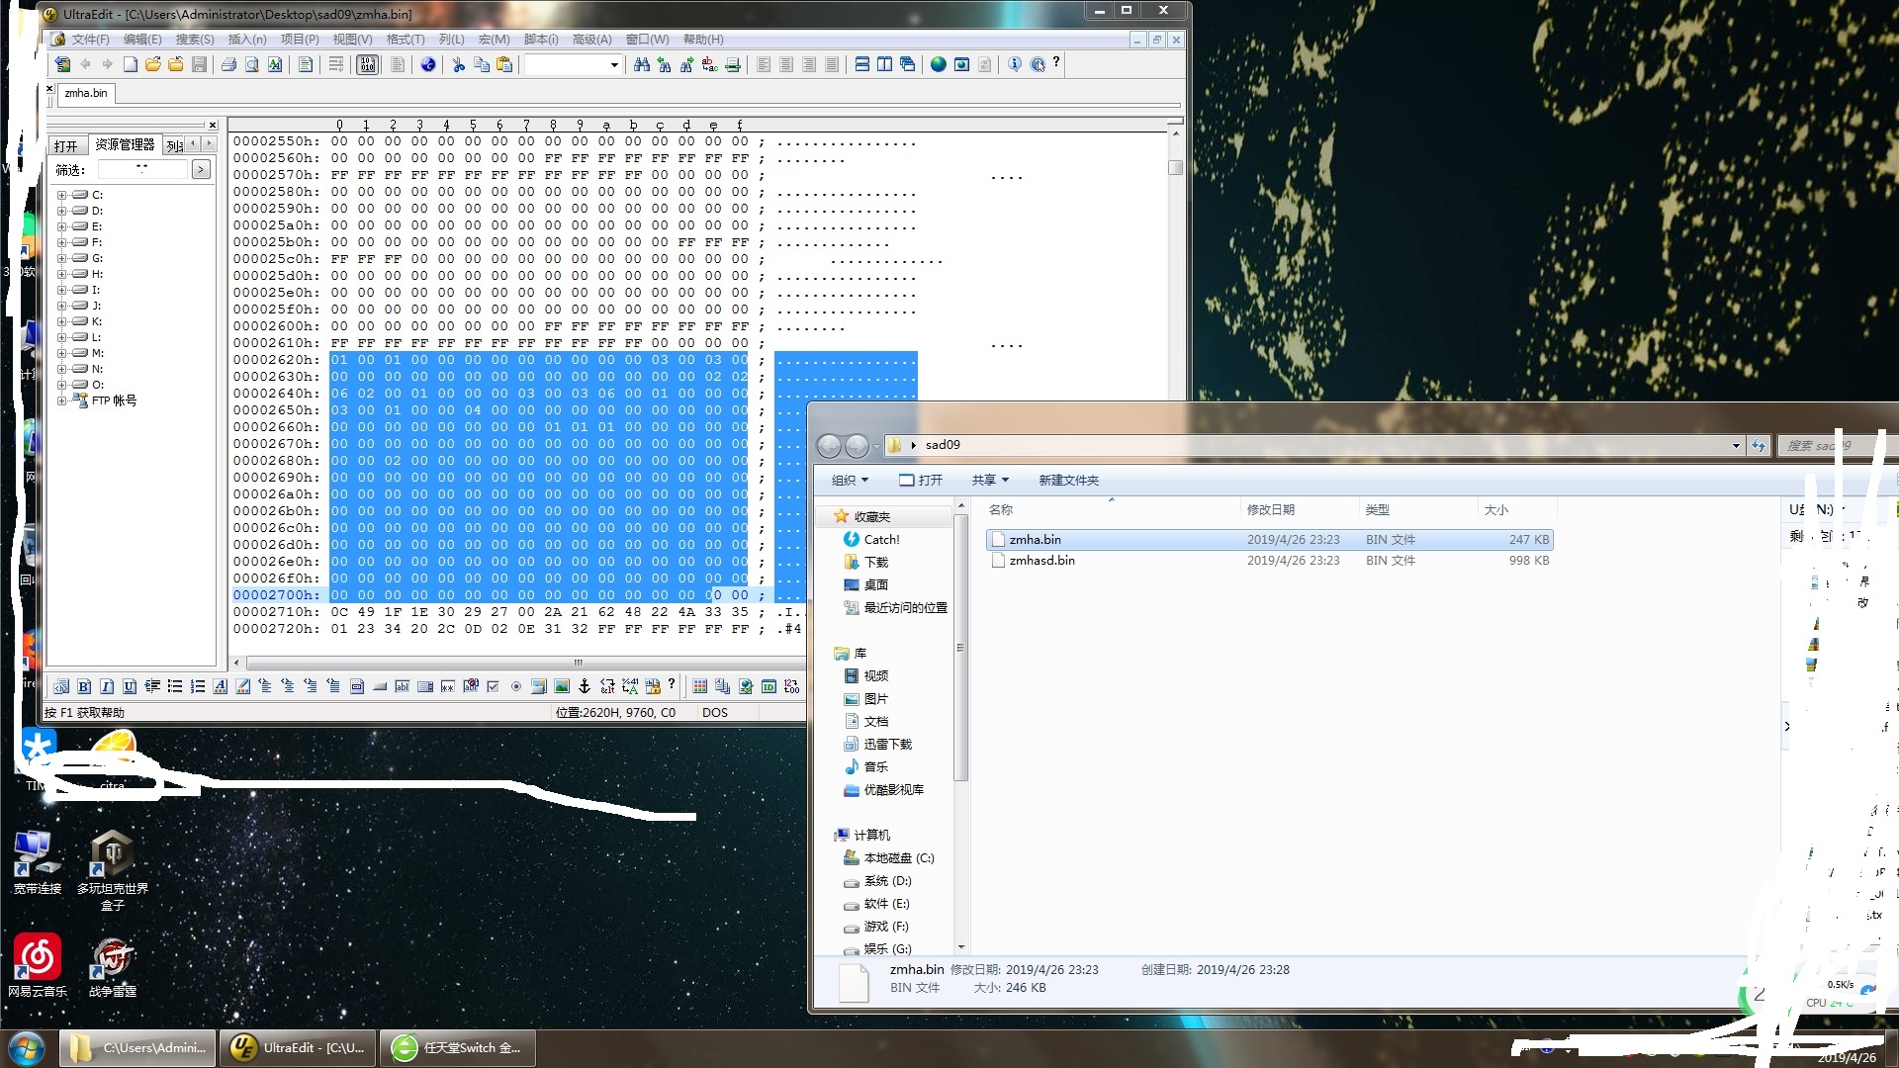Select the zmha.bin file in Explorer
Viewport: 1899px width, 1068px height.
(1269, 540)
